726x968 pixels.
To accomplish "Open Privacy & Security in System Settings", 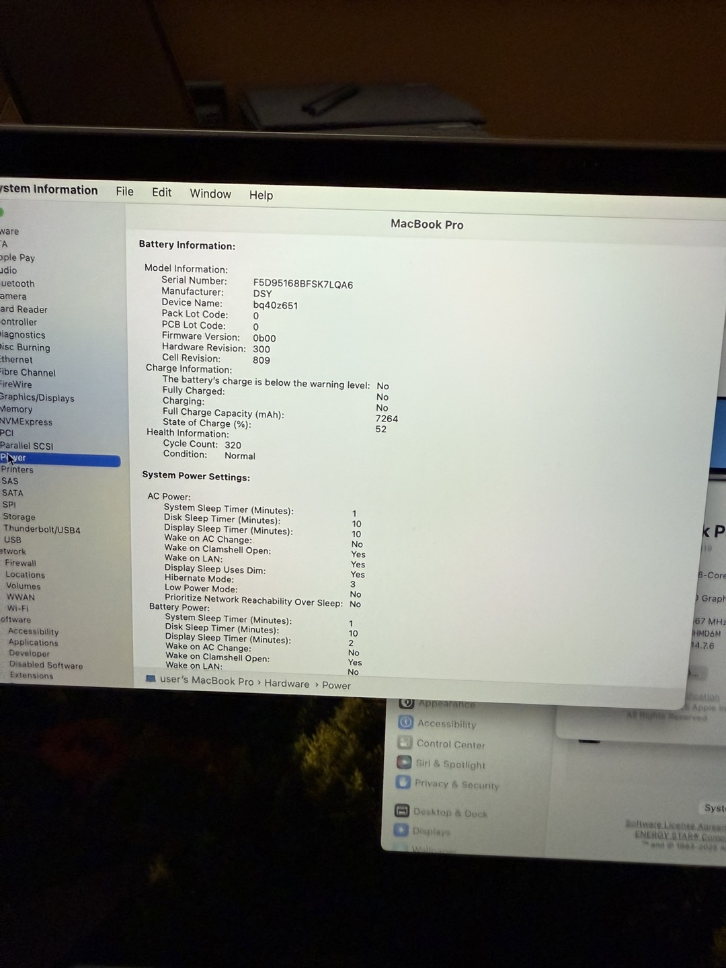I will coord(456,784).
